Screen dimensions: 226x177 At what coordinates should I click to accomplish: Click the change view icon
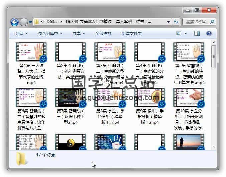point(179,33)
